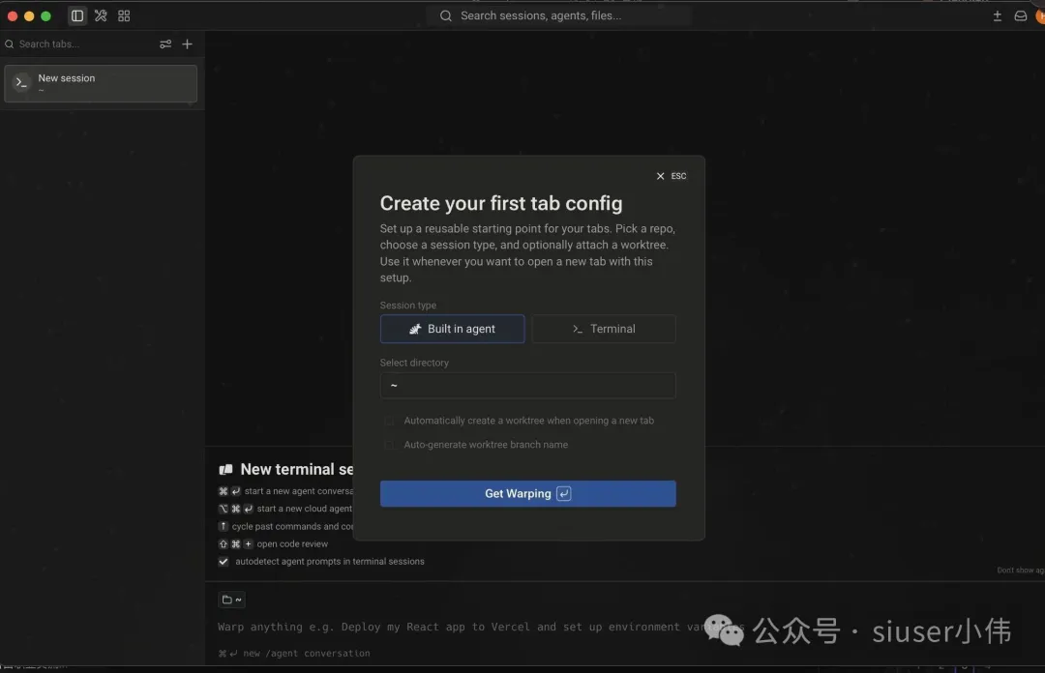Viewport: 1045px width, 673px height.
Task: Add a new tab with plus icon
Action: coord(188,44)
